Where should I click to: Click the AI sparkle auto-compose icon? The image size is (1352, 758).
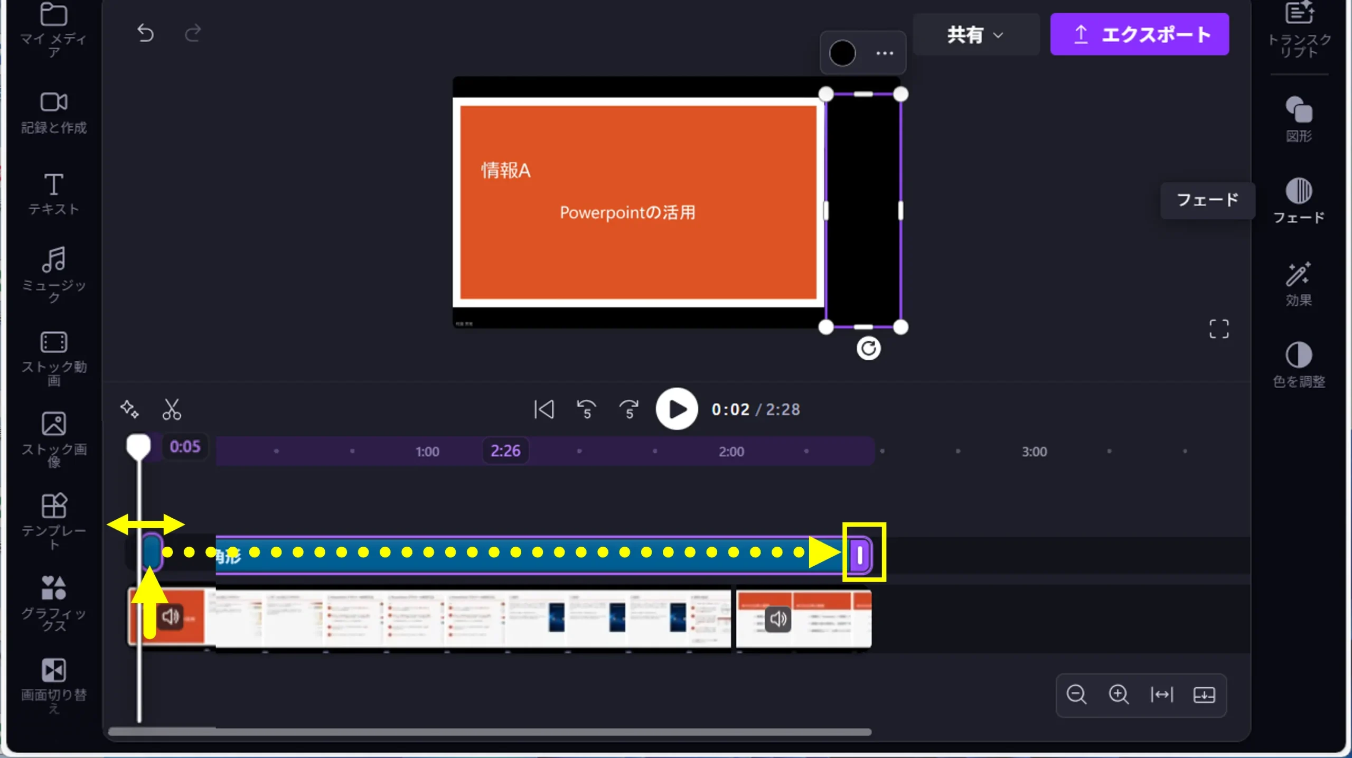click(129, 409)
